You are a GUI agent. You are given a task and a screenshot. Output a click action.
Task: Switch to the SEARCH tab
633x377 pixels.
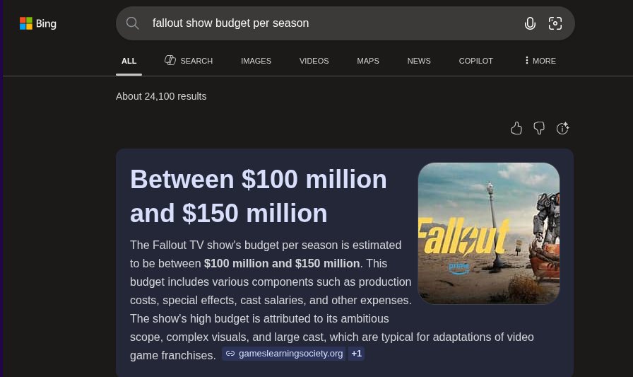[189, 61]
